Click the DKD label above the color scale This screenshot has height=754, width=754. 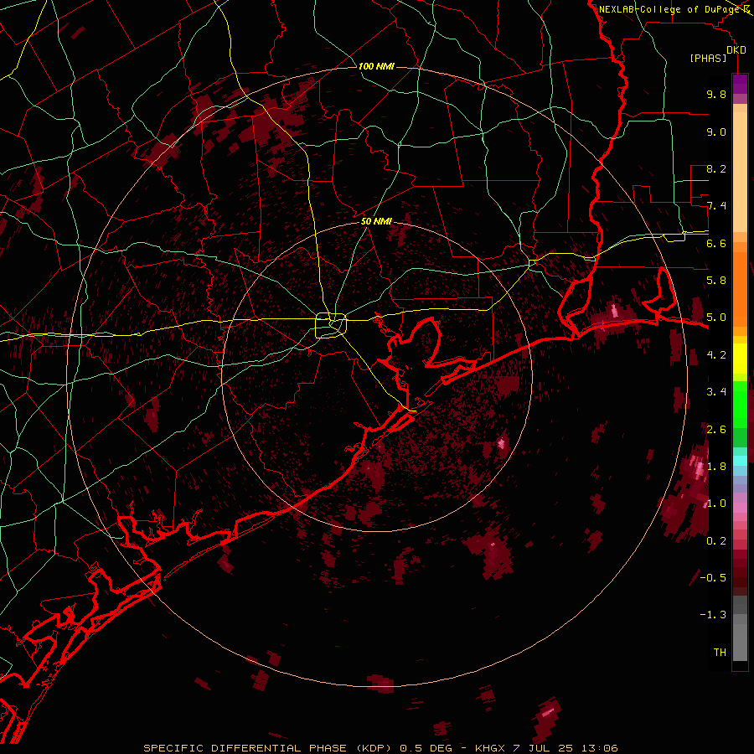coord(736,50)
